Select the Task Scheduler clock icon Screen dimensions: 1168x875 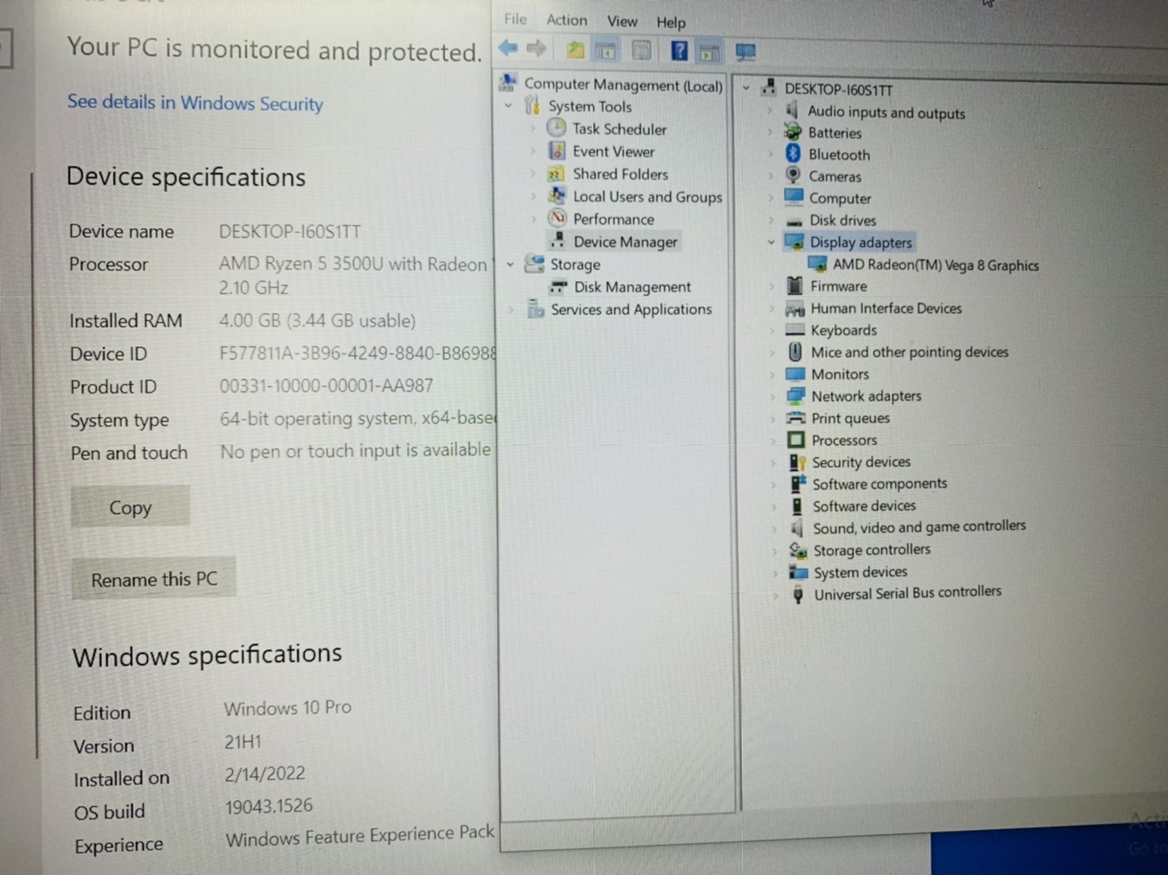tap(556, 128)
